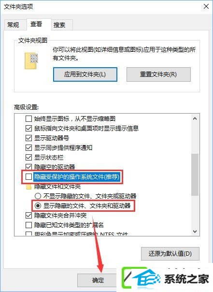Open the 查看 tab

(36, 24)
